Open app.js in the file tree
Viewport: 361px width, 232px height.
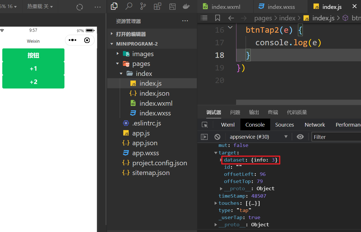[152, 133]
